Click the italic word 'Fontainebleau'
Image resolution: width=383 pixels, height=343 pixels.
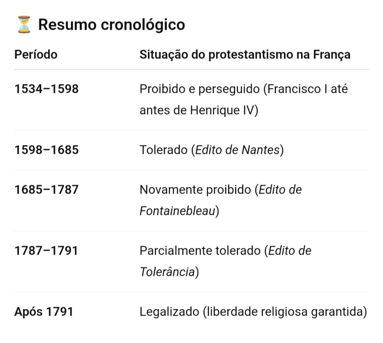[177, 211]
